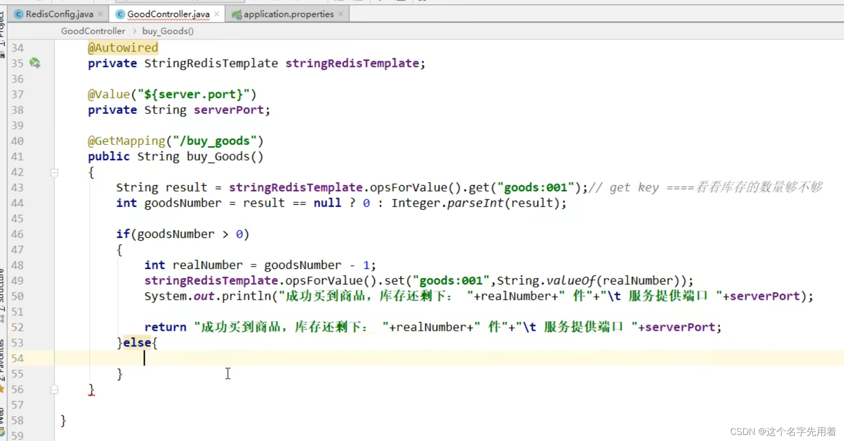Image resolution: width=844 pixels, height=441 pixels.
Task: Collapse the fold marker at line 56
Action: pos(54,389)
